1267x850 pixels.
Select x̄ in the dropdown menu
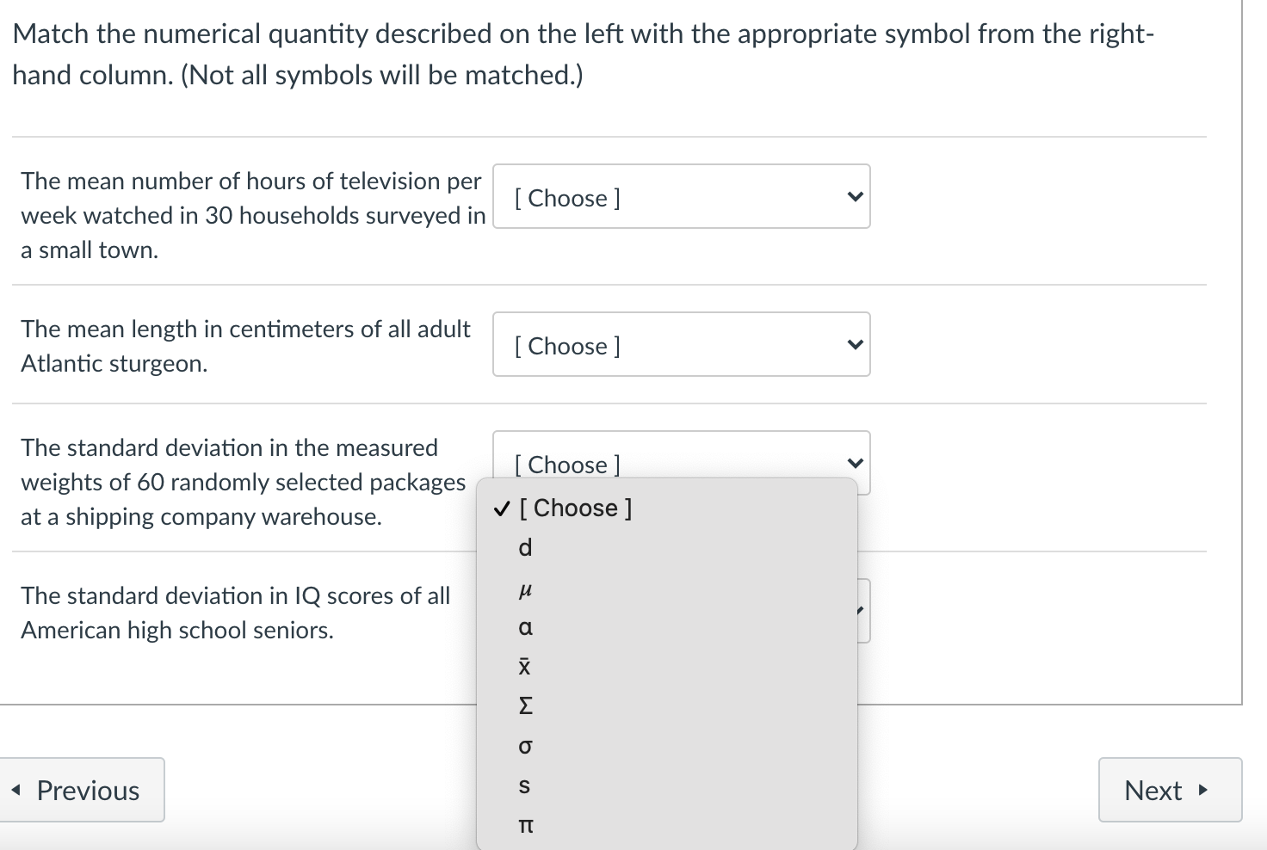(x=524, y=667)
